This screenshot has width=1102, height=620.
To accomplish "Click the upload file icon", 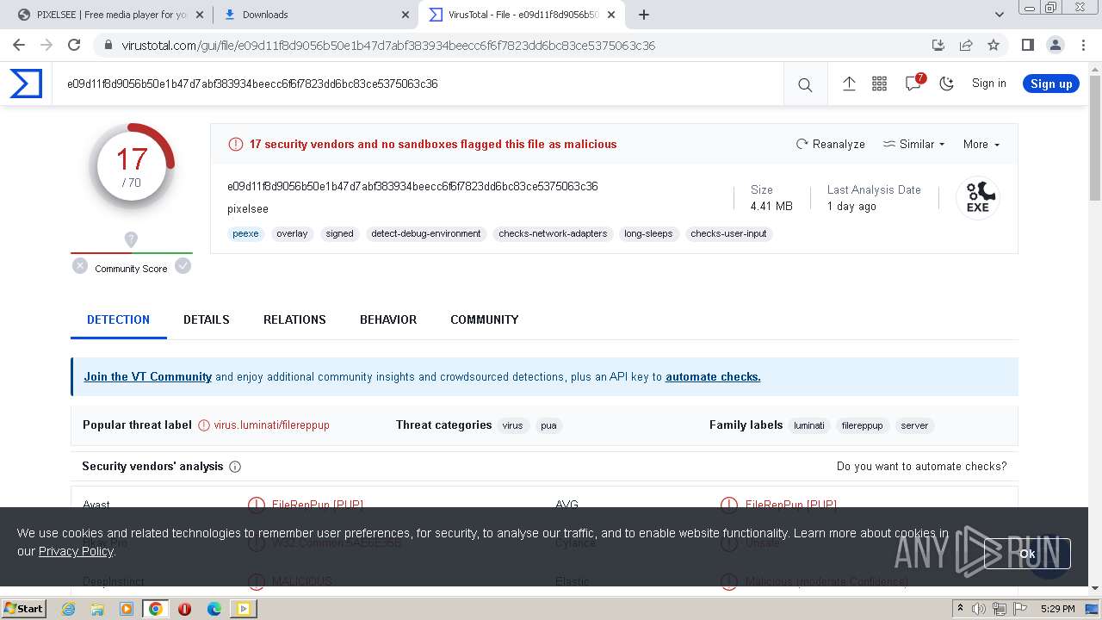I will [x=849, y=84].
